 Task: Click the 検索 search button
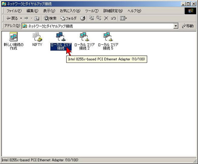point(50,18)
